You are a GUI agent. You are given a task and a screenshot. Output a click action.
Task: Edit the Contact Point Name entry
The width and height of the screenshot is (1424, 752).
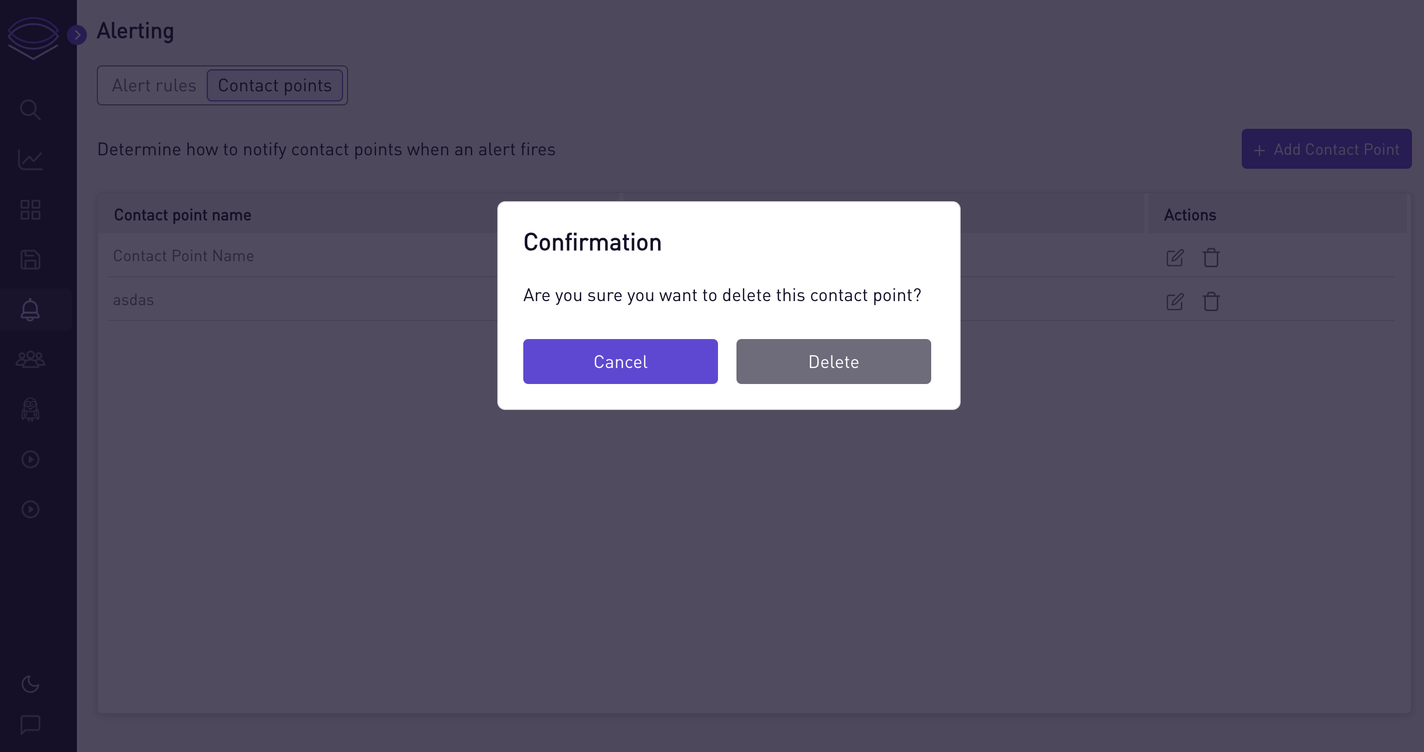click(1175, 258)
